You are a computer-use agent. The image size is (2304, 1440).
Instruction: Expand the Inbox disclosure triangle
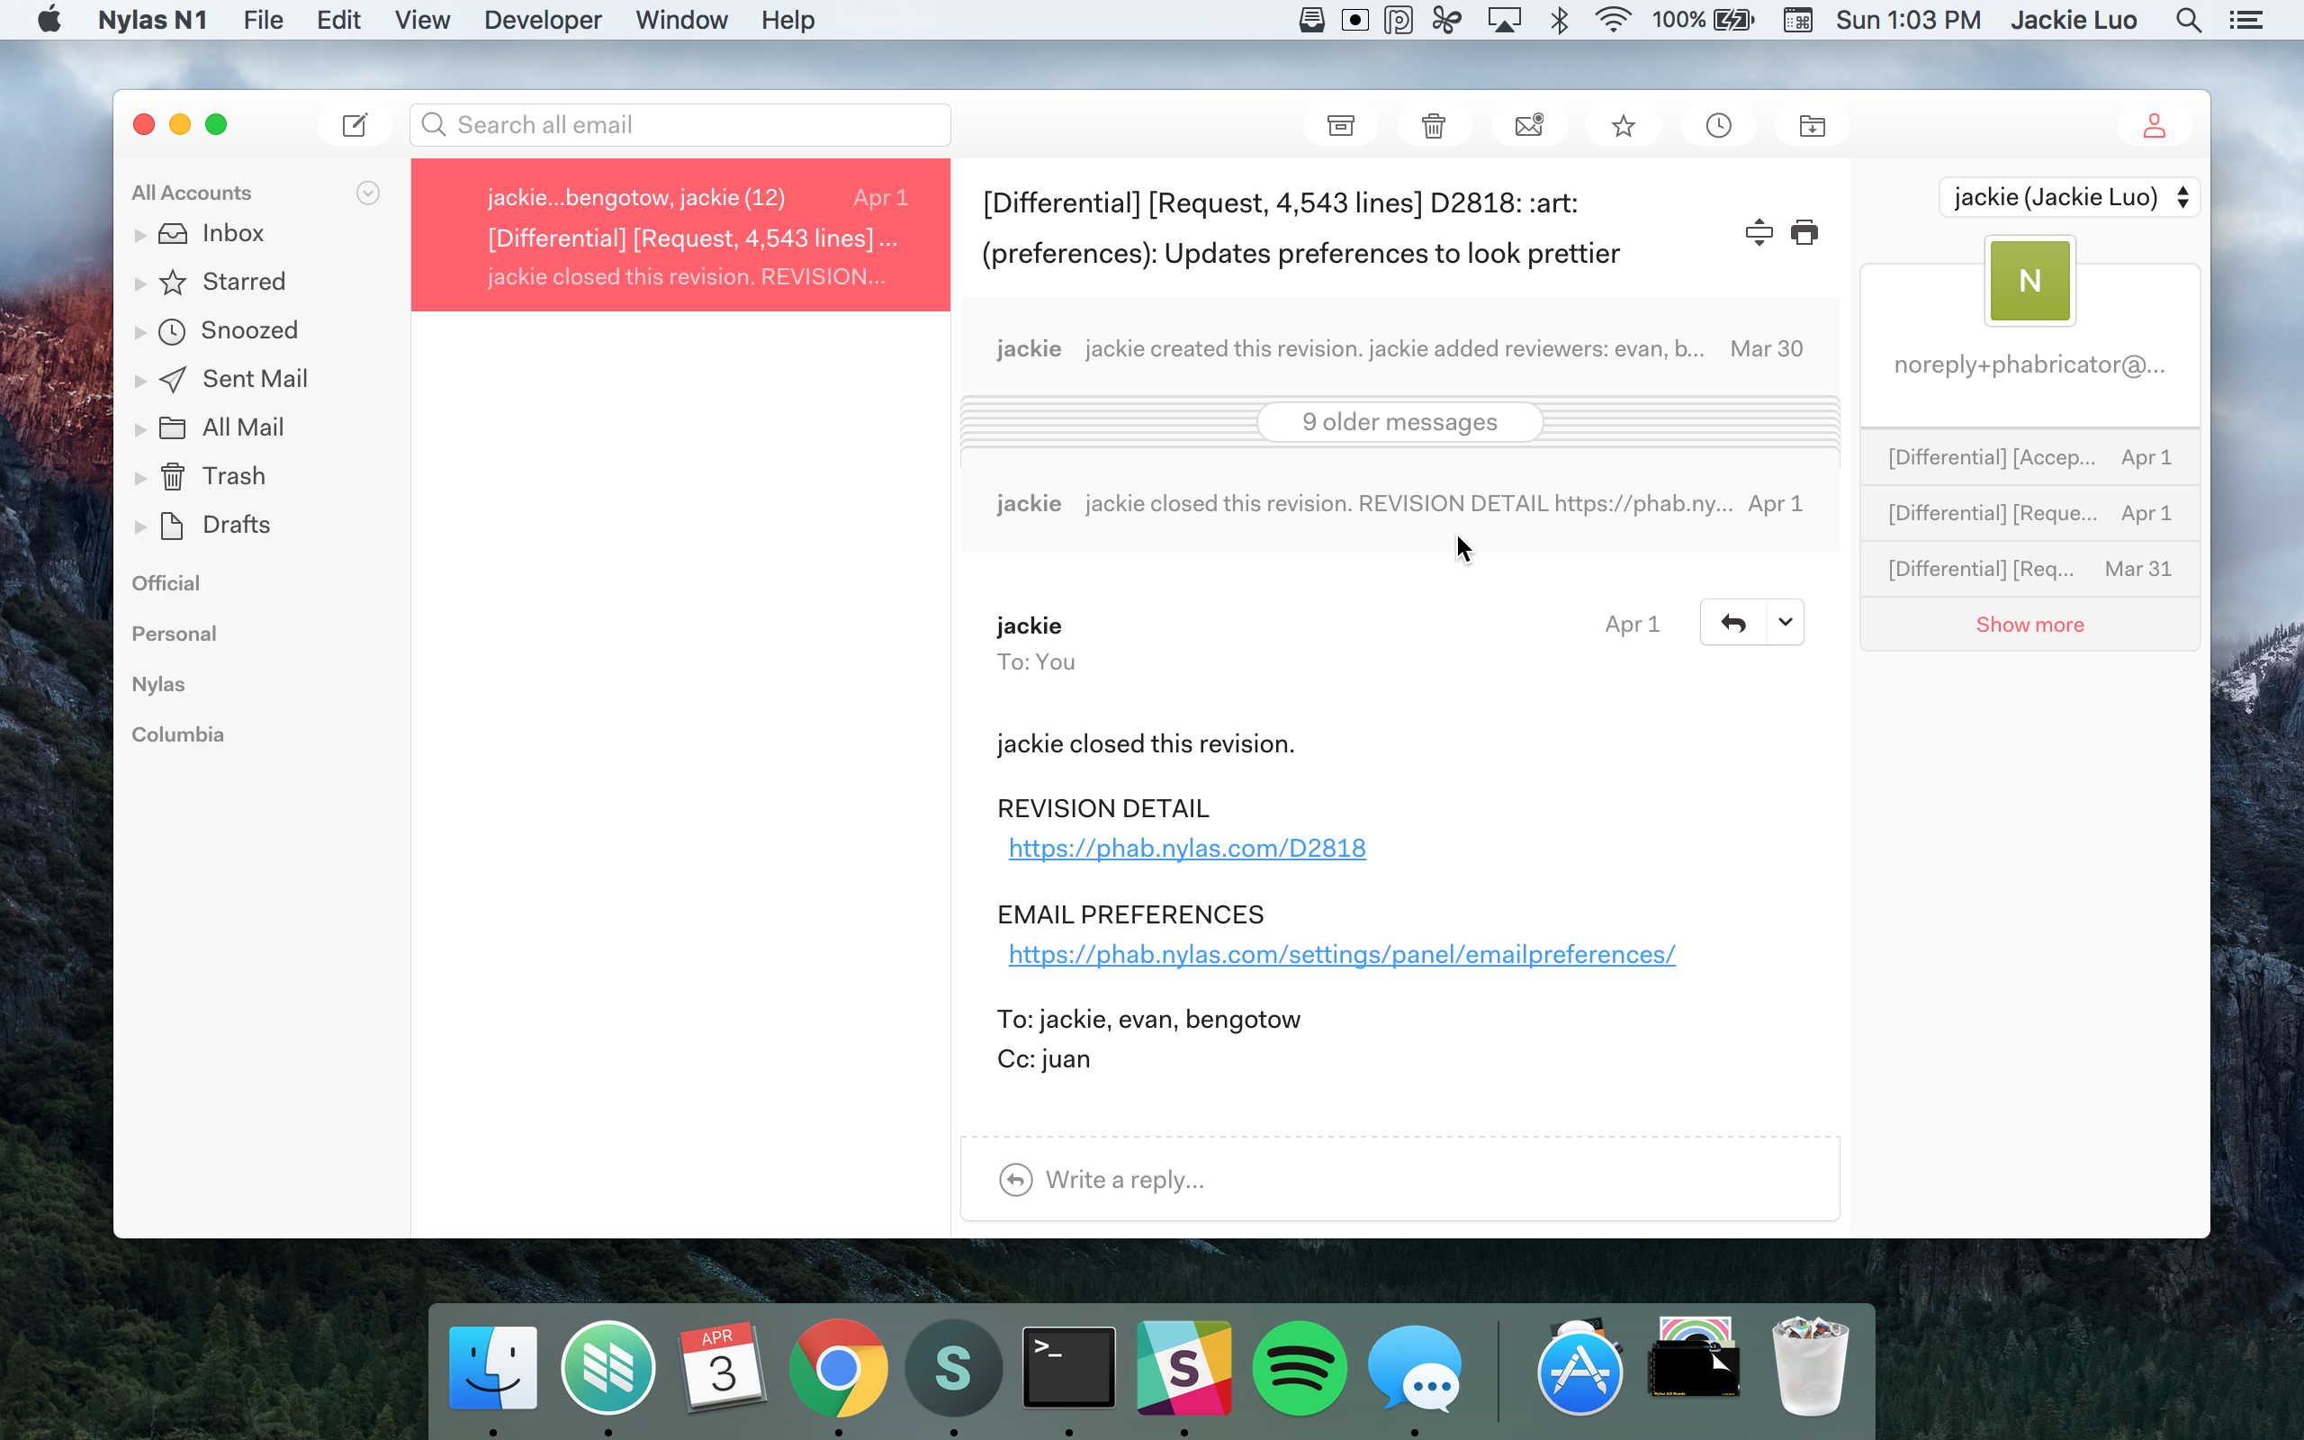[140, 234]
